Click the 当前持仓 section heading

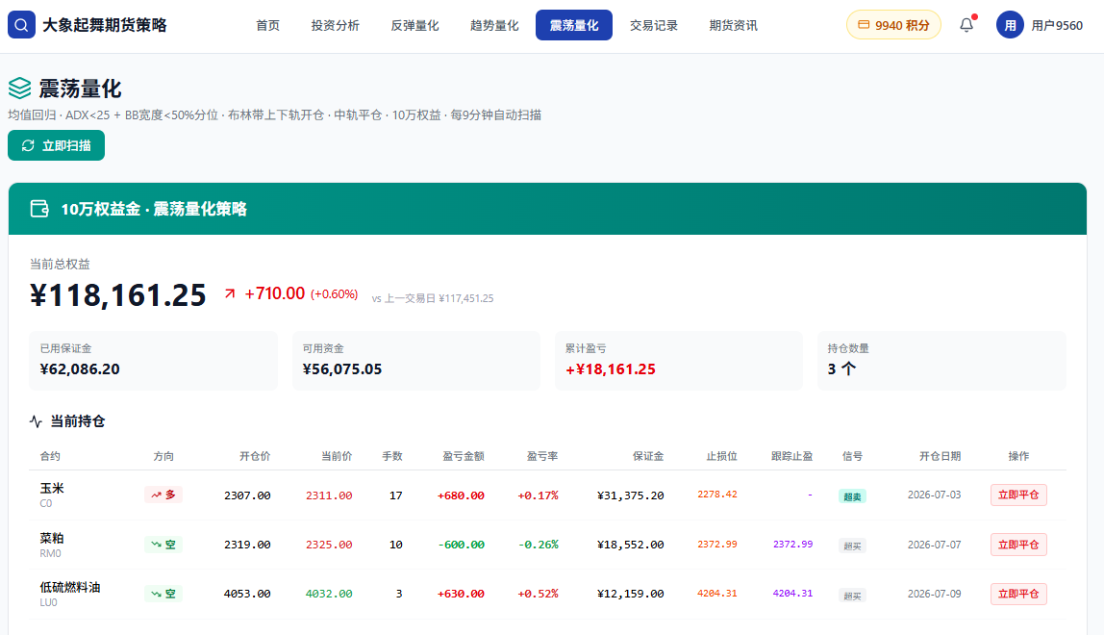pos(78,421)
